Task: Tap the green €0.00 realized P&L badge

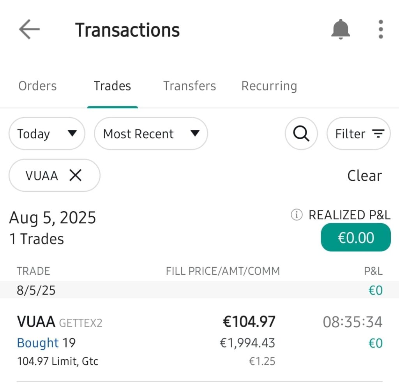Action: point(355,237)
